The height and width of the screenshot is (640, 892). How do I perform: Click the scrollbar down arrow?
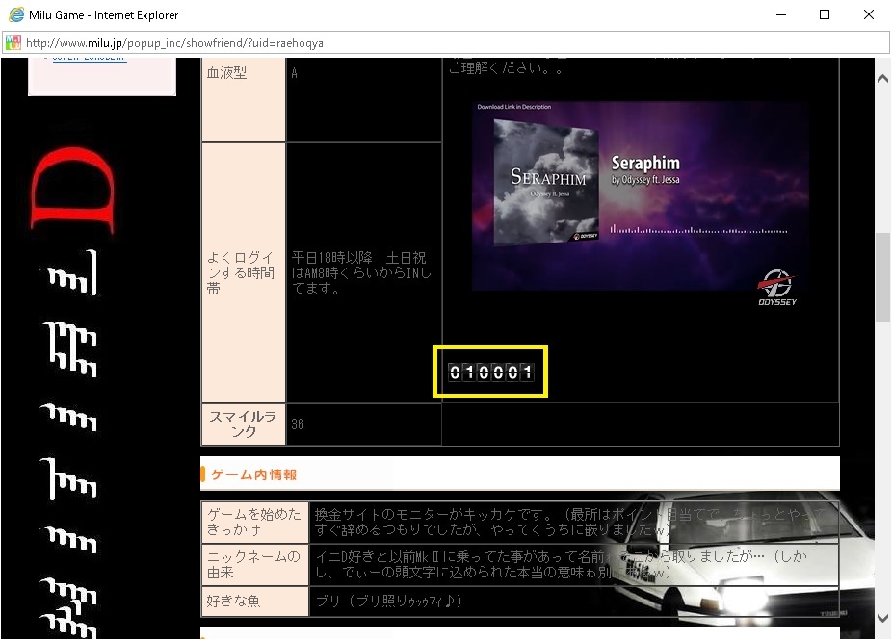pos(882,619)
